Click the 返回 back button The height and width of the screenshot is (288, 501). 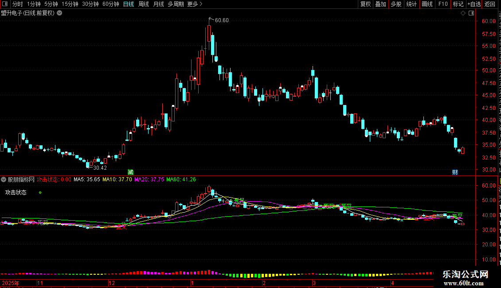pos(490,4)
